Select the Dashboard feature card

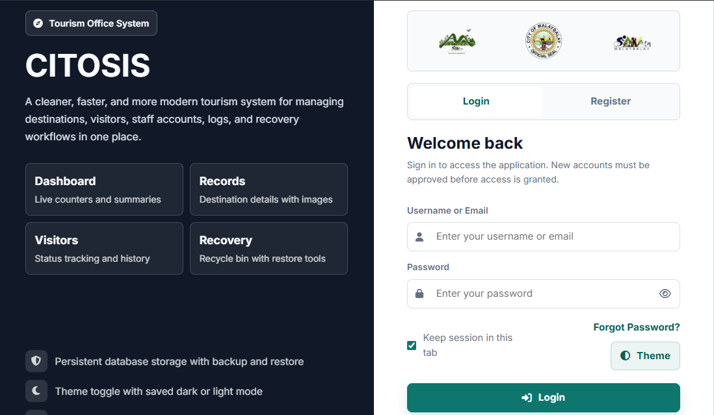(104, 190)
